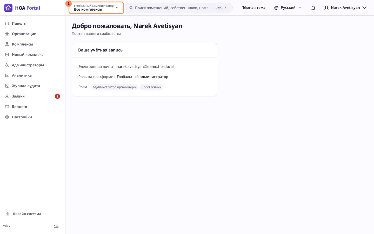Click the Аналитика chart icon
The image size is (374, 234).
(x=7, y=75)
